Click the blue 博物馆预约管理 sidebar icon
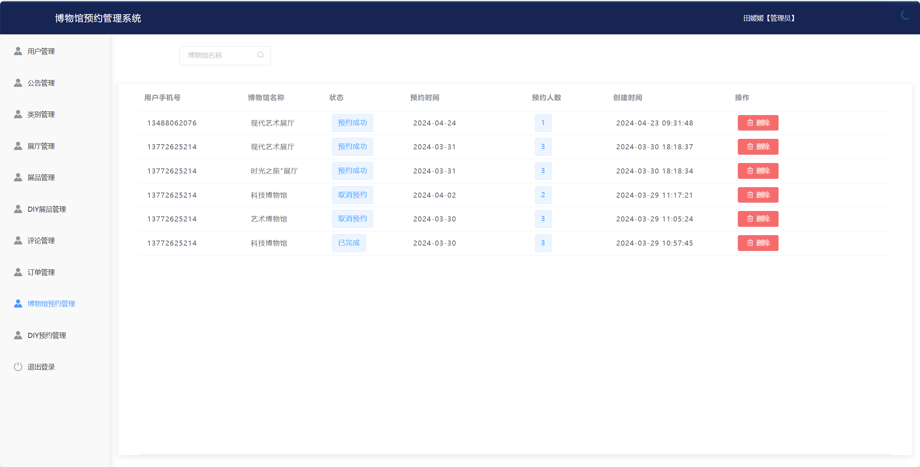Screen dimensions: 920x467 pyautogui.click(x=18, y=304)
